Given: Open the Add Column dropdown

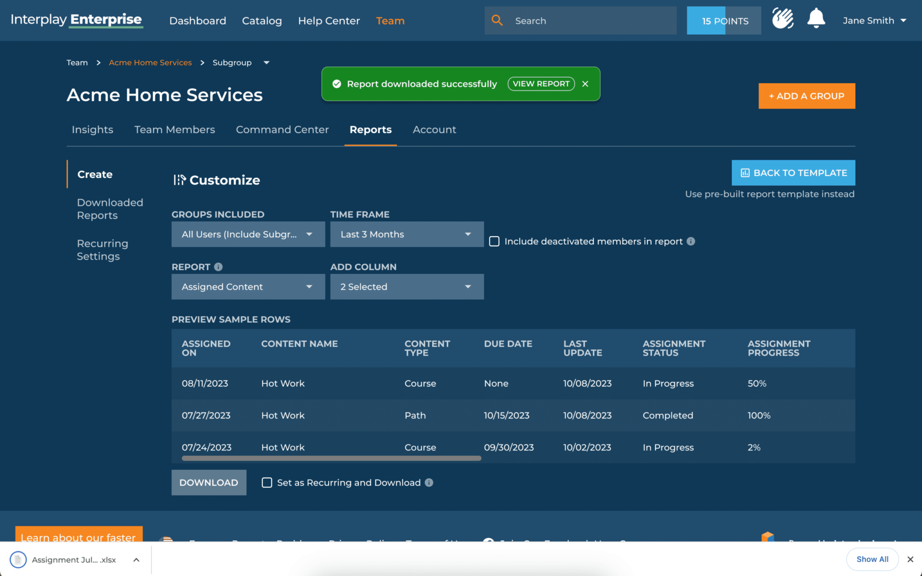Looking at the screenshot, I should click(407, 287).
